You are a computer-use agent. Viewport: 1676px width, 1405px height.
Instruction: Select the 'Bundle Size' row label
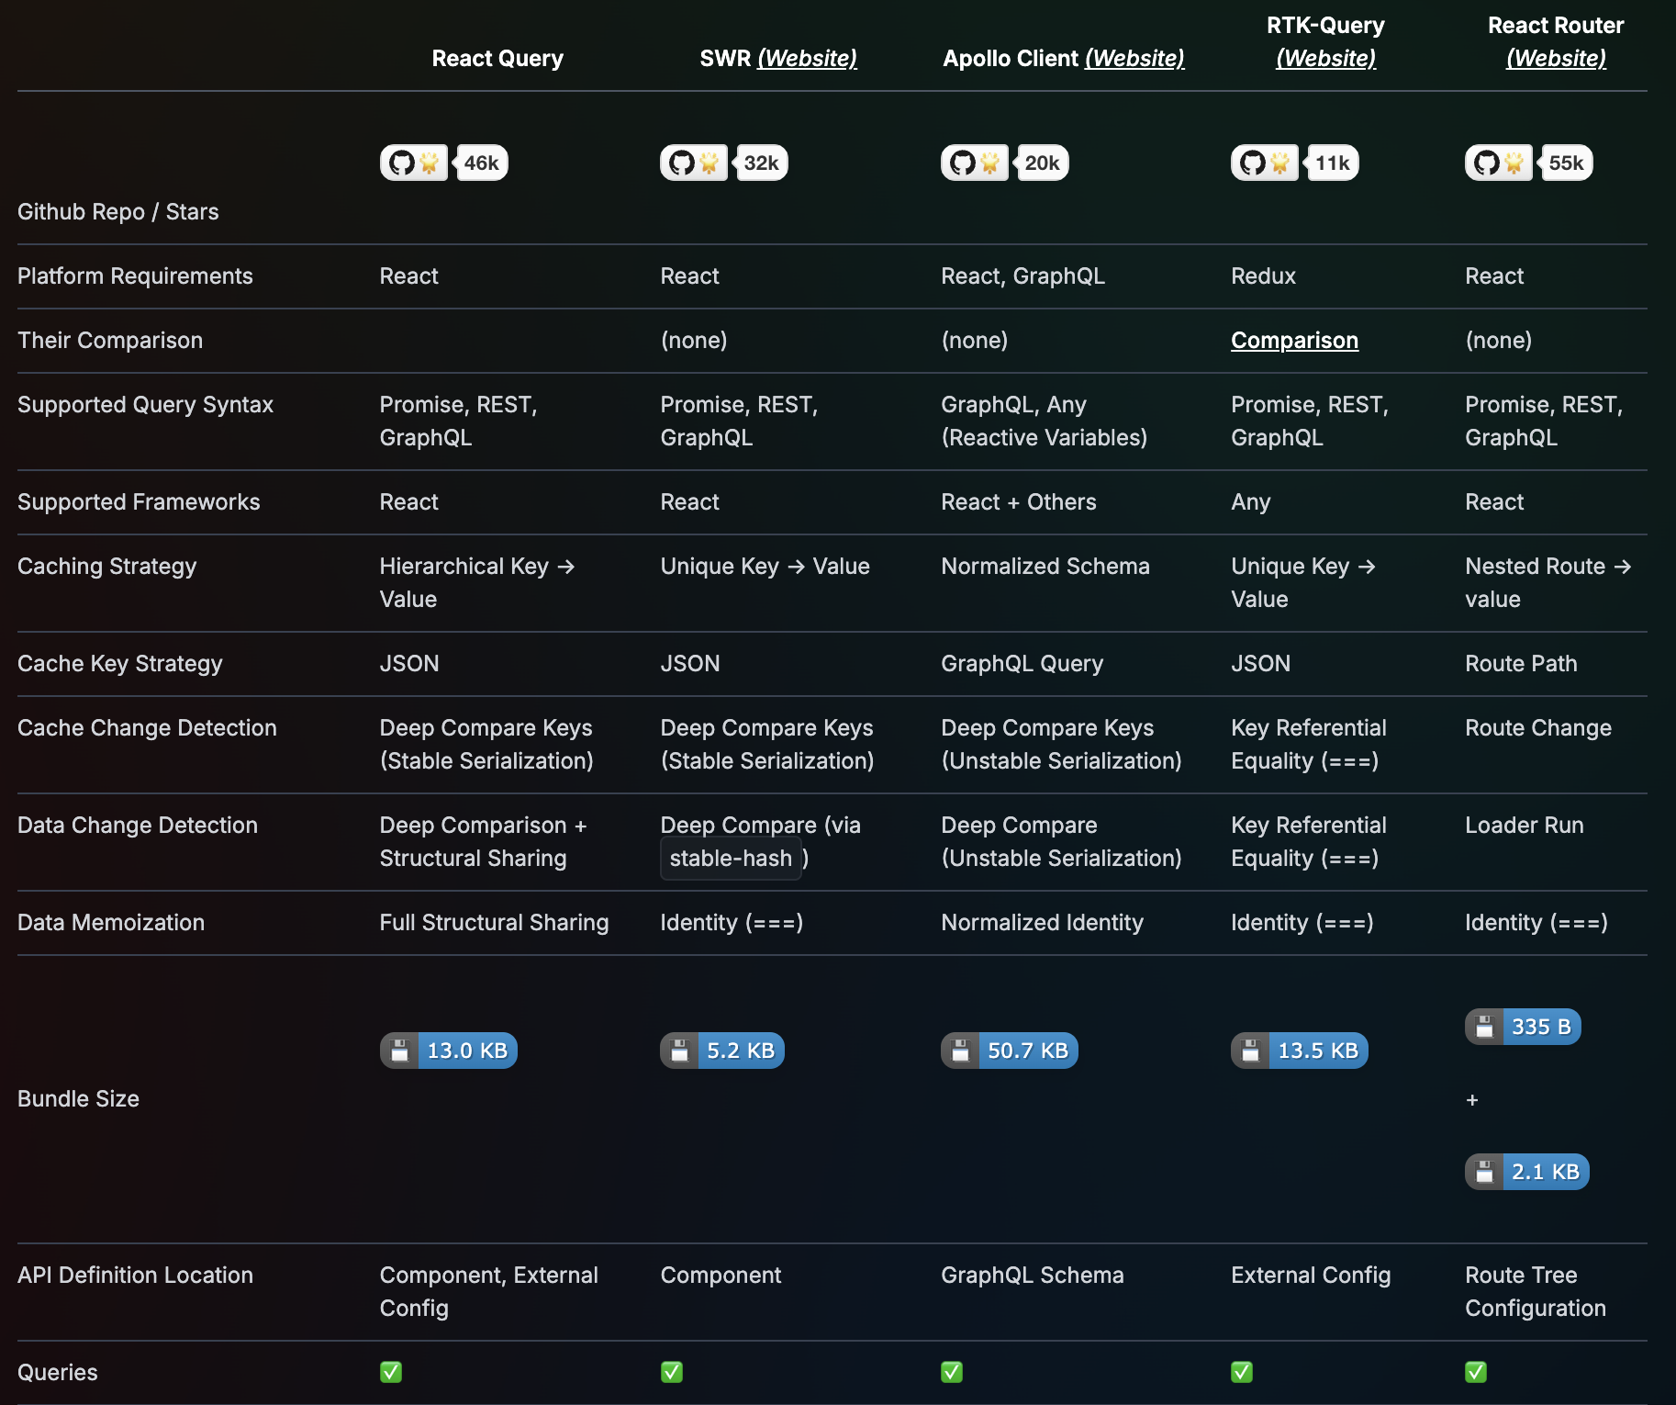(x=79, y=1099)
